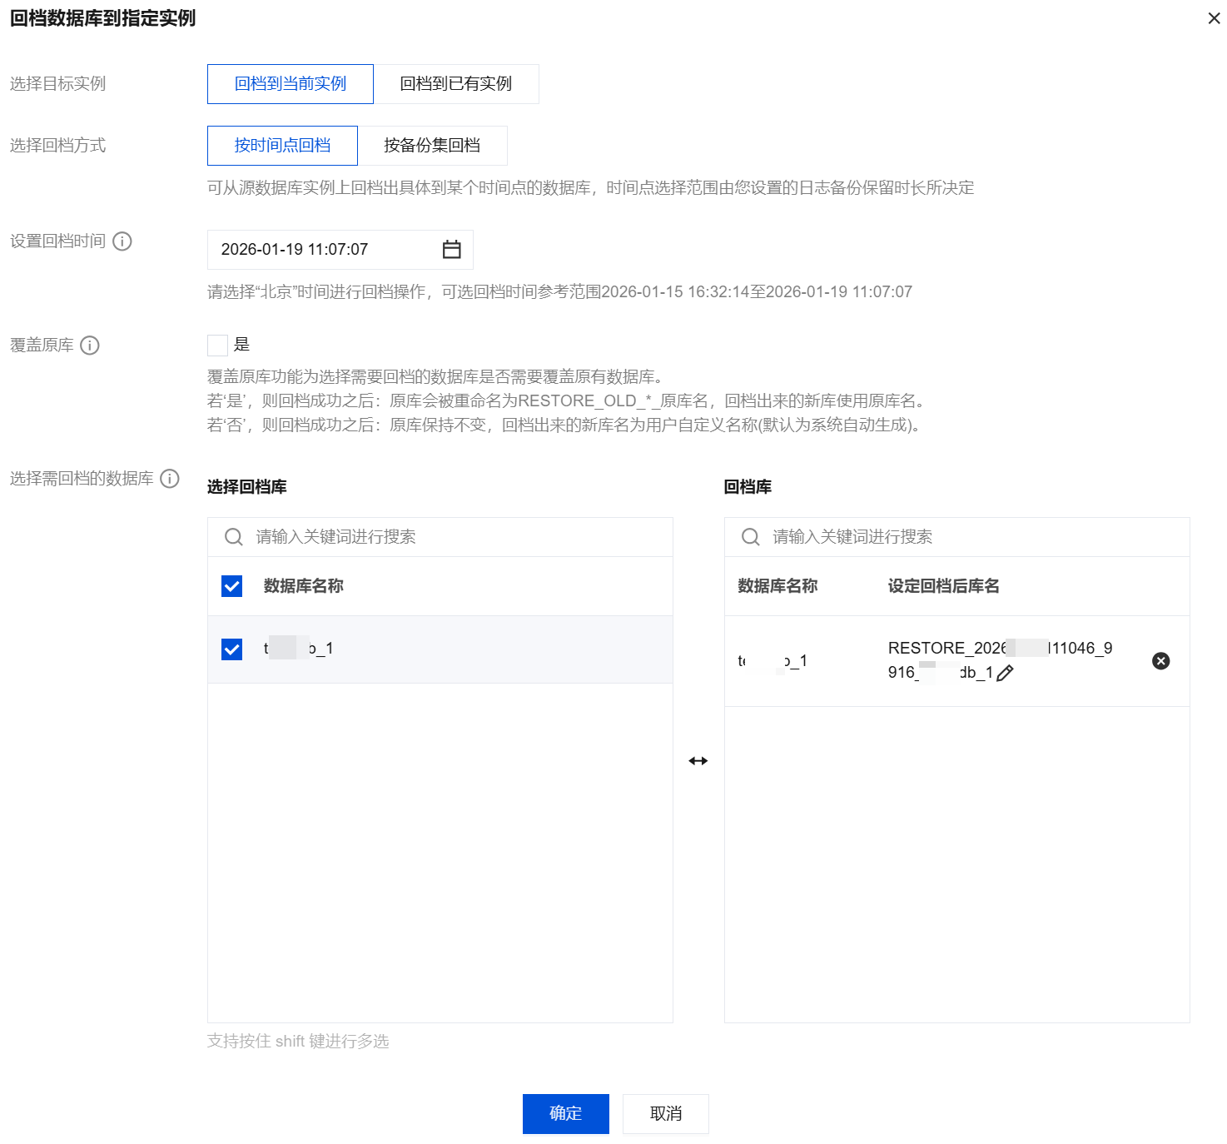Screen dimensions: 1227x1144
Task: Click search icon in 回档库 panel
Action: coord(751,537)
